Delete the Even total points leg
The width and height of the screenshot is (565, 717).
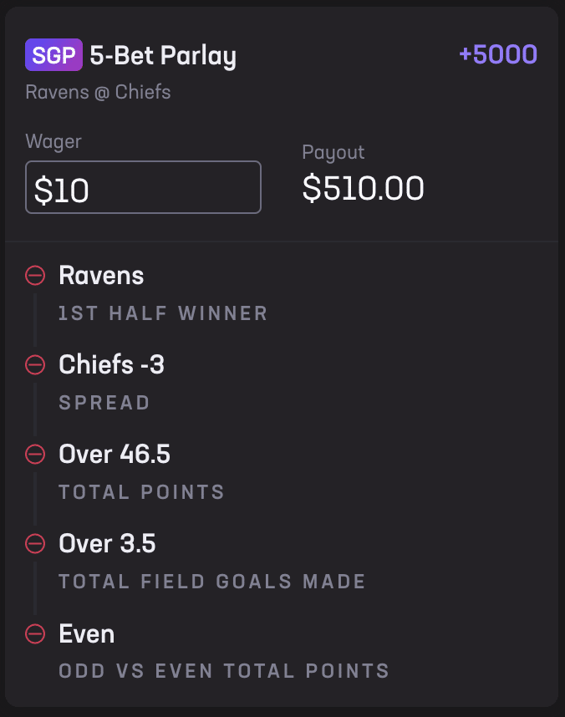tap(35, 633)
